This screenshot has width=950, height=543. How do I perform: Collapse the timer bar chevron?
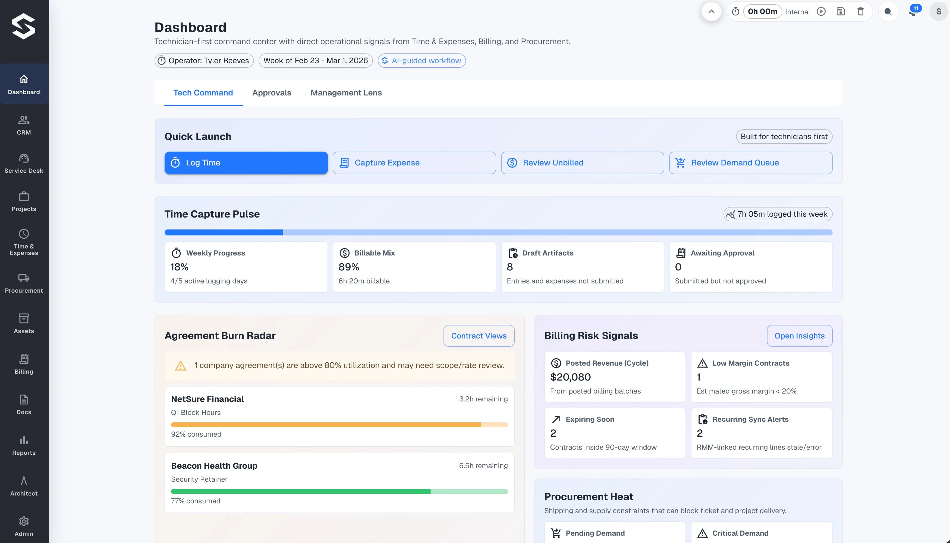tap(711, 12)
